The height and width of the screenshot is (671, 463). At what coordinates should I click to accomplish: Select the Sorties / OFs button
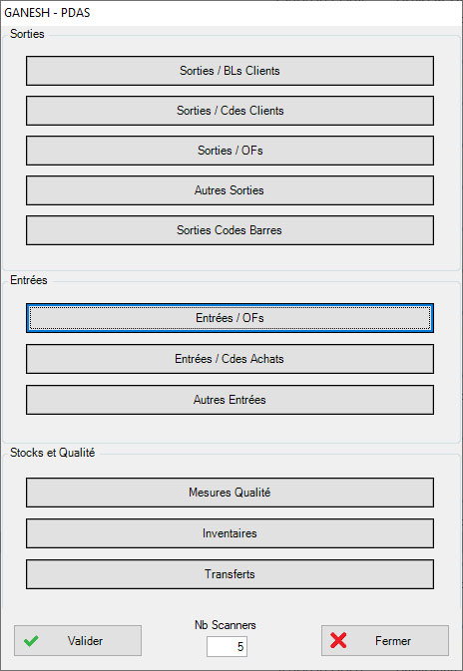tap(230, 151)
